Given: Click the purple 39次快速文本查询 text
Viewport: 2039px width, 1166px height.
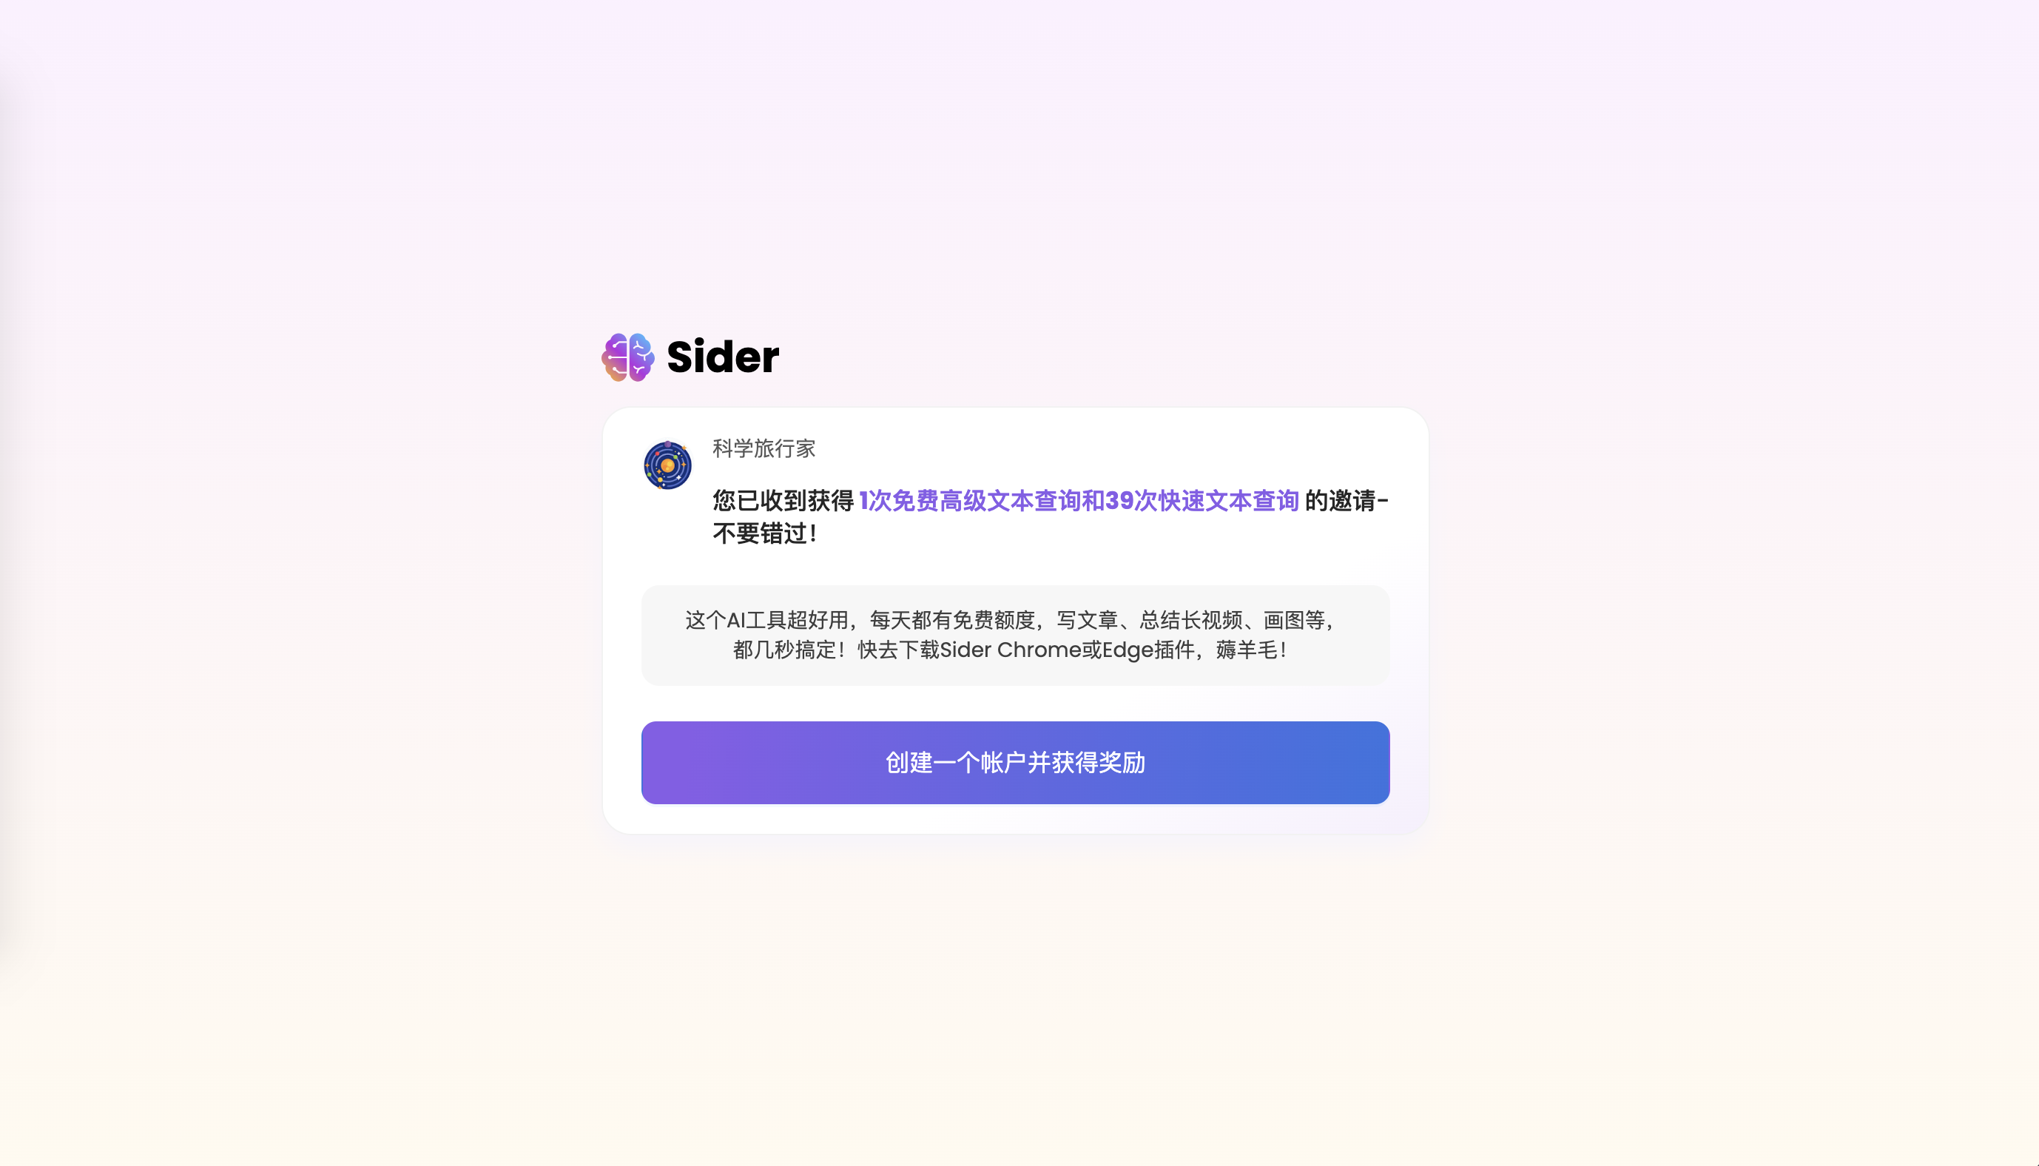Looking at the screenshot, I should 1202,501.
